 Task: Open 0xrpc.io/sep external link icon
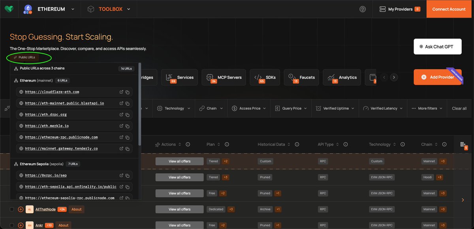click(121, 175)
